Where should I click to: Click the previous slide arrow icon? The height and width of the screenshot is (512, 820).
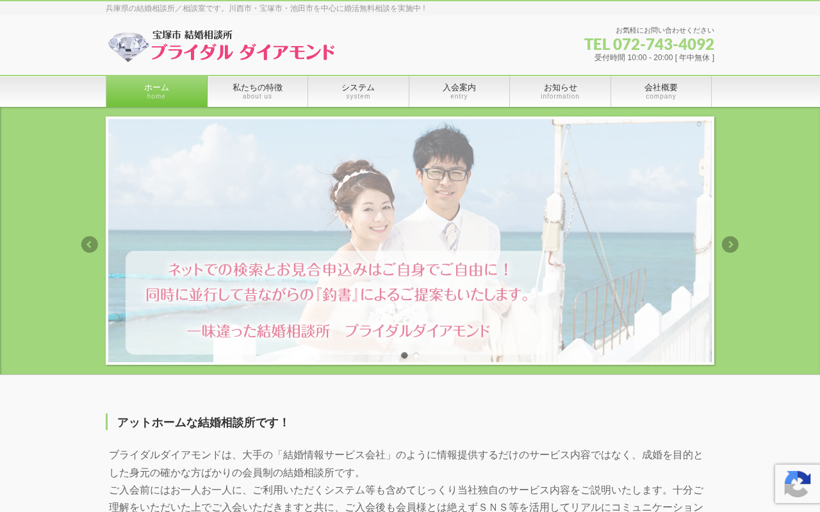90,244
